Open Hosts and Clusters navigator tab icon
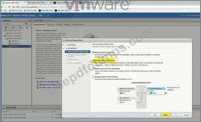 (6, 28)
